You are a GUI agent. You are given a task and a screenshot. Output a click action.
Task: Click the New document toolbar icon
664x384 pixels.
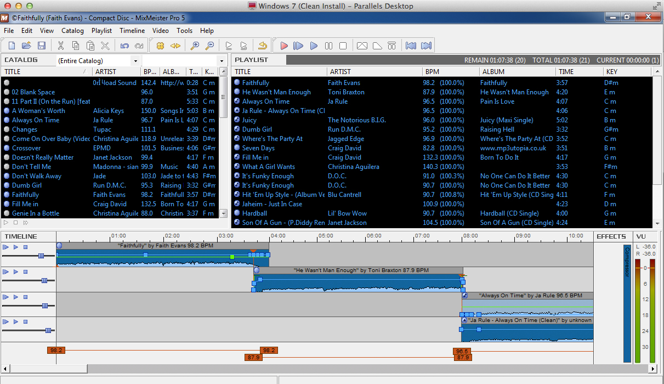pyautogui.click(x=12, y=46)
